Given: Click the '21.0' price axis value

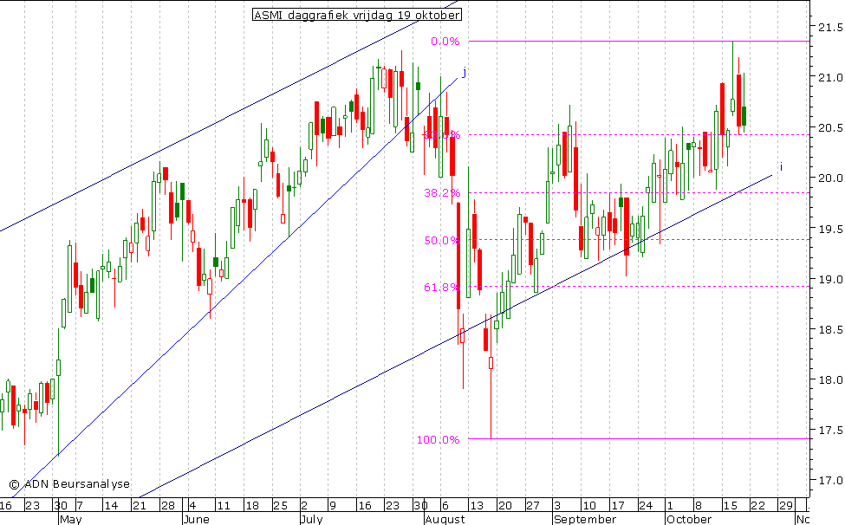Looking at the screenshot, I should (830, 78).
